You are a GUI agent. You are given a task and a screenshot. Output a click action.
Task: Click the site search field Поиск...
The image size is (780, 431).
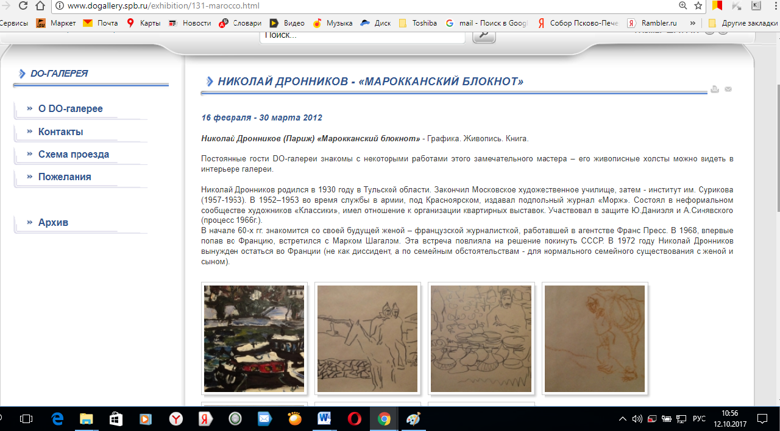click(x=362, y=35)
